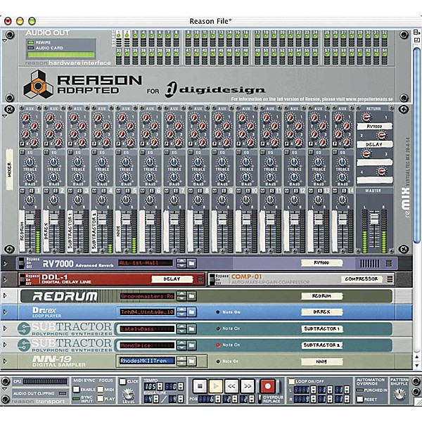Click the transport Fast Forward button
Image resolution: width=422 pixels, height=422 pixels.
pos(247,386)
